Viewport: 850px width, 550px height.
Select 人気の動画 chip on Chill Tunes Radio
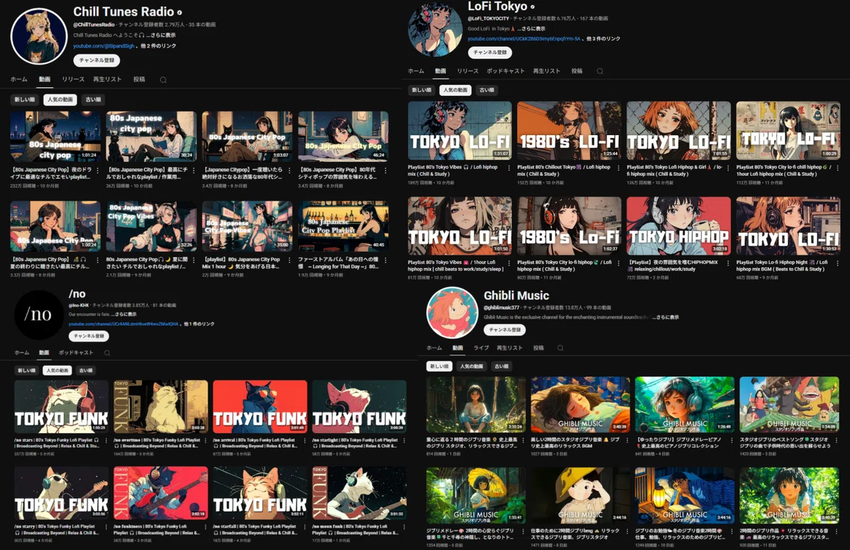(59, 100)
